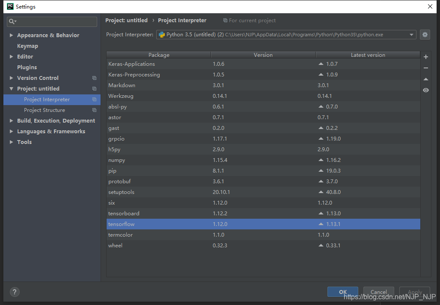Select Project Interpreter tree item
Image resolution: width=440 pixels, height=305 pixels.
pyautogui.click(x=52, y=100)
